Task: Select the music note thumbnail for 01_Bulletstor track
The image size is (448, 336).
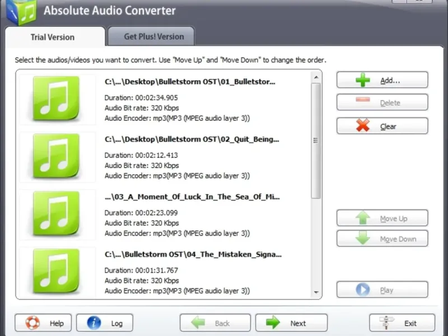Action: pos(56,99)
